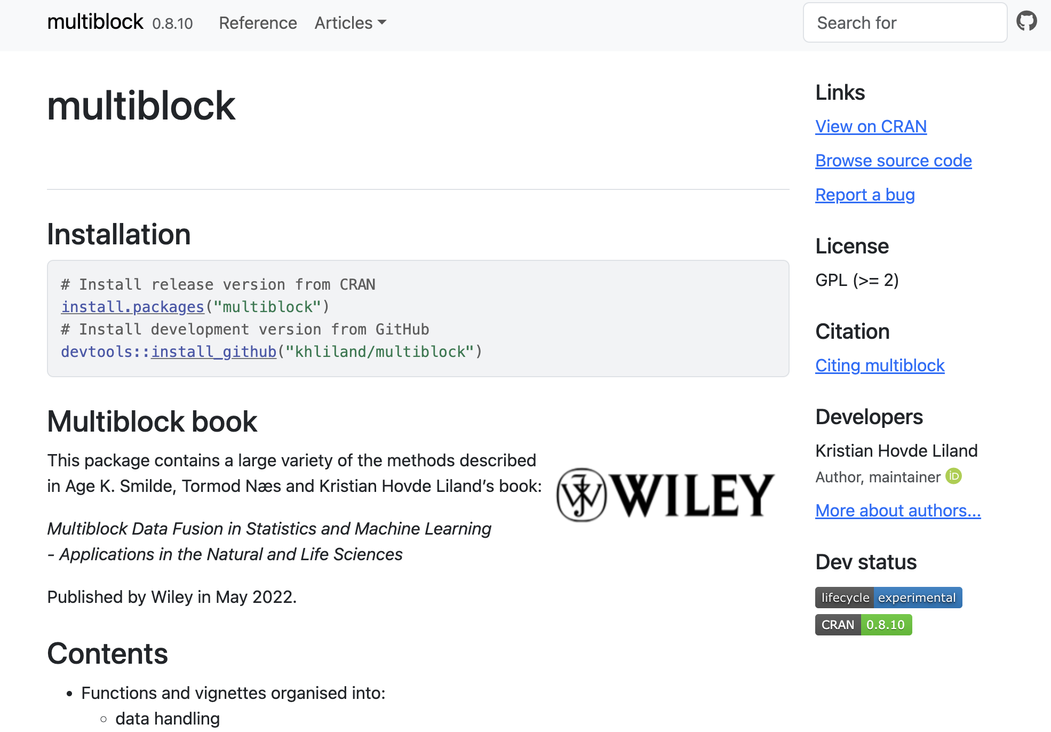Click the install.packages function link
The height and width of the screenshot is (732, 1051).
[x=133, y=307]
